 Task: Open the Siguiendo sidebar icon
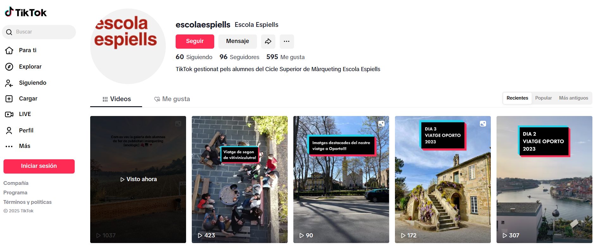(9, 83)
